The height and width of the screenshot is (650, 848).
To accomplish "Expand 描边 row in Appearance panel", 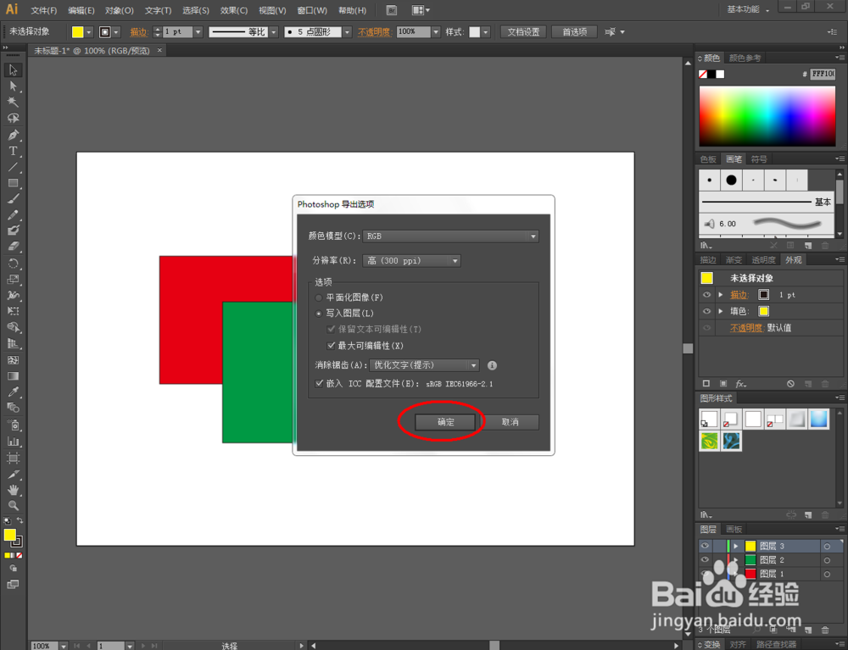I will 720,295.
